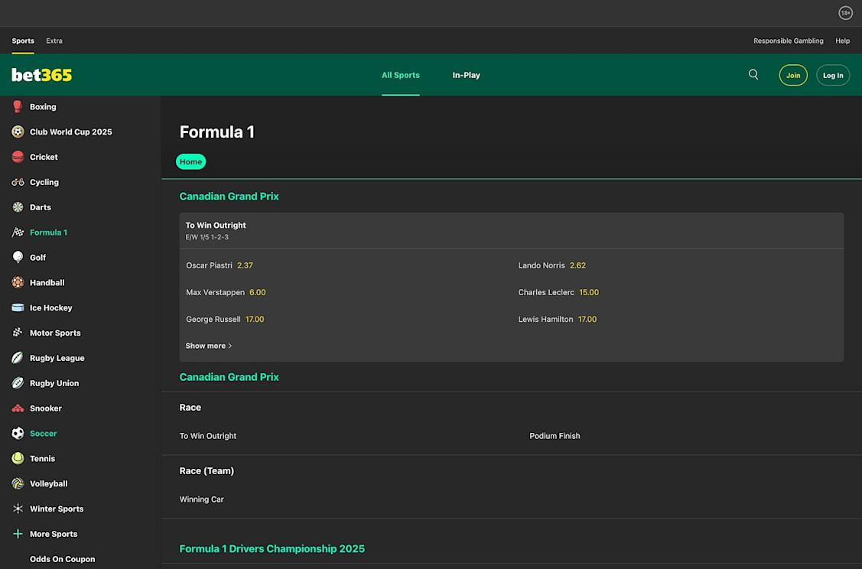Click the Join button
This screenshot has width=862, height=569.
pyautogui.click(x=792, y=75)
